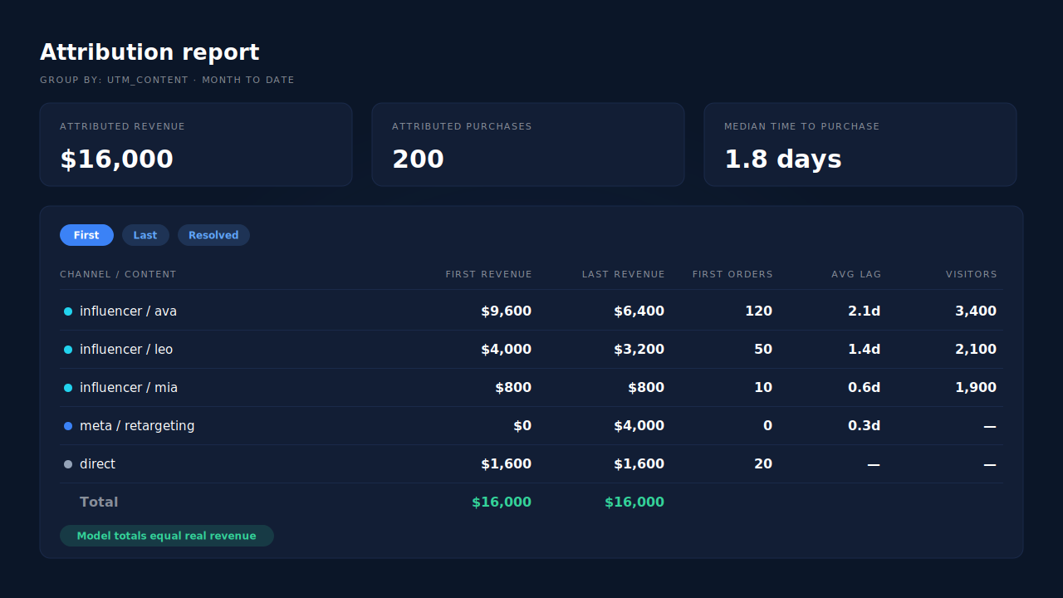Click the Attributed Revenue $16,000 card
This screenshot has height=598, width=1063.
[196, 145]
